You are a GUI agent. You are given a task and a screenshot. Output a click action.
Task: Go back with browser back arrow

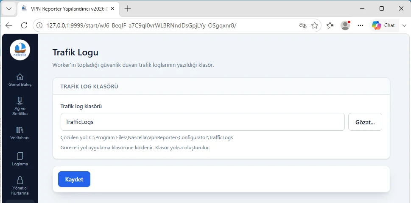[9, 25]
